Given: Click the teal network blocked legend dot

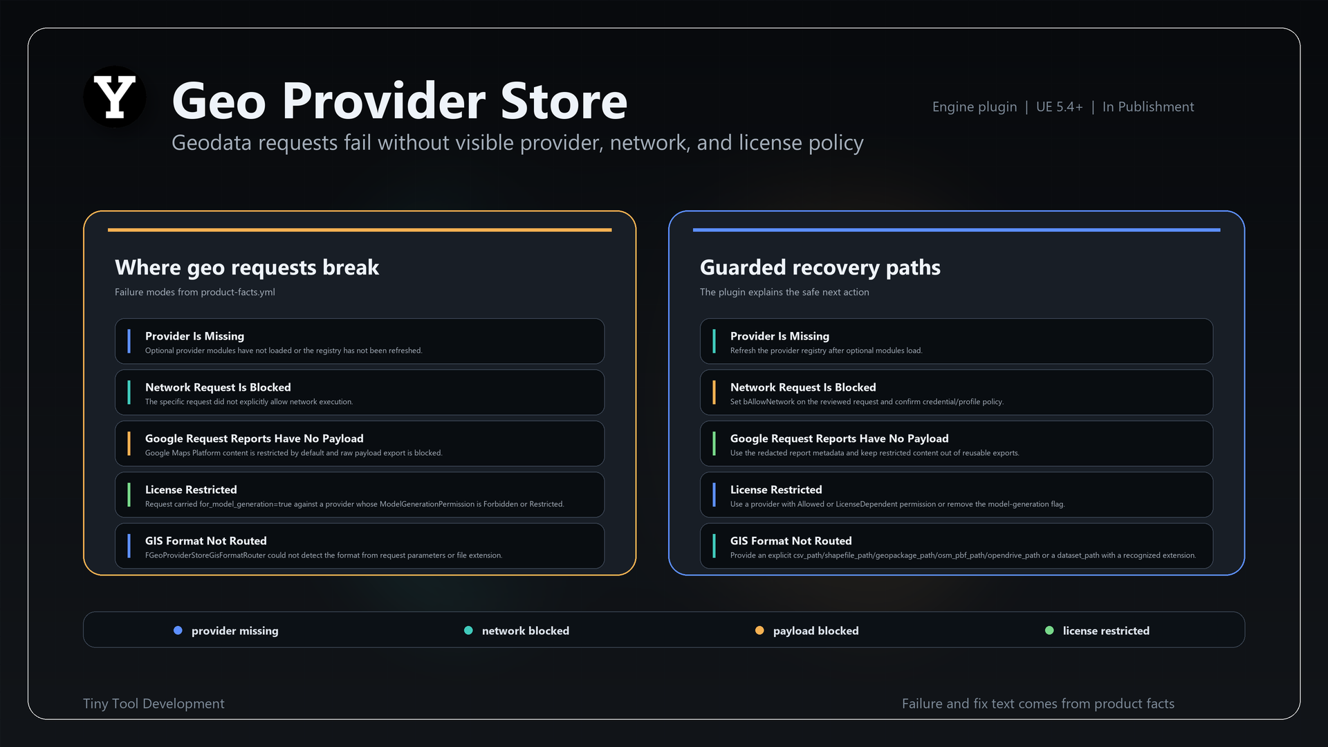Looking at the screenshot, I should click(x=468, y=630).
